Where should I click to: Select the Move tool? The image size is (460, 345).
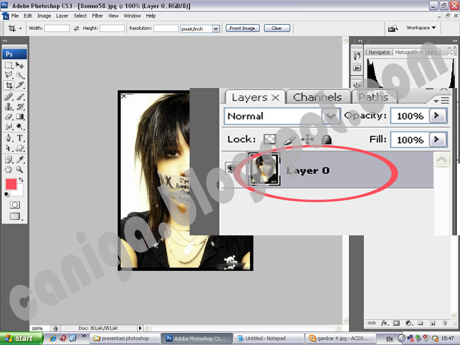20,65
